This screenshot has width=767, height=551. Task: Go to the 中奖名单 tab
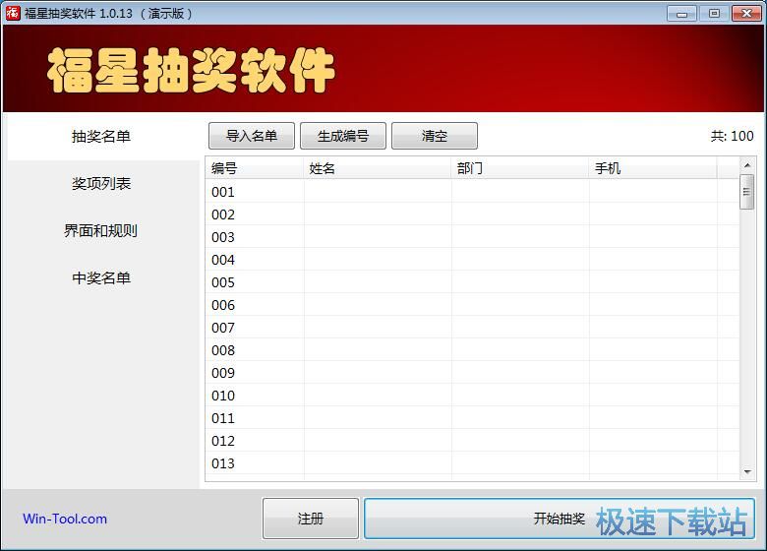(x=101, y=277)
